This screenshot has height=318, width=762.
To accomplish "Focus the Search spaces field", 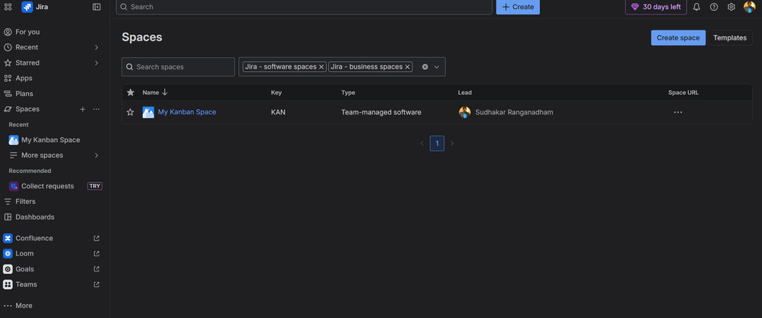I will [x=178, y=67].
